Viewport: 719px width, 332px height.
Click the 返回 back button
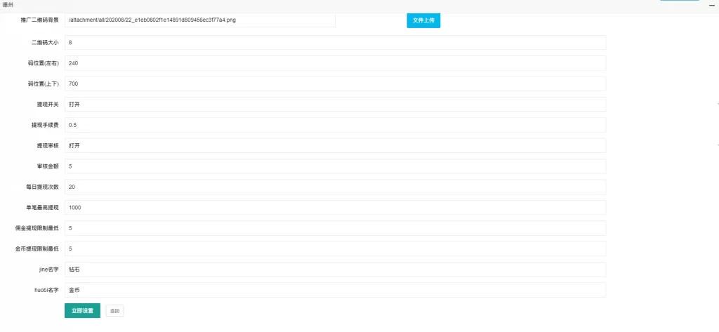click(x=114, y=310)
